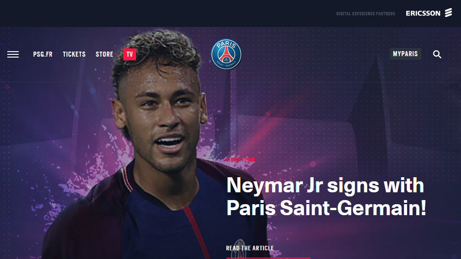Image resolution: width=461 pixels, height=259 pixels.
Task: Select the FIRST TEAM category tag
Action: point(241,160)
